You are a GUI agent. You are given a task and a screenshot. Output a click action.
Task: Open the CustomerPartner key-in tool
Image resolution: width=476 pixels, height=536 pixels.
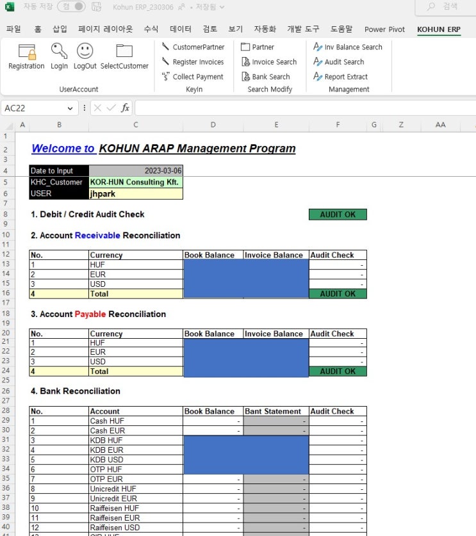tap(193, 47)
